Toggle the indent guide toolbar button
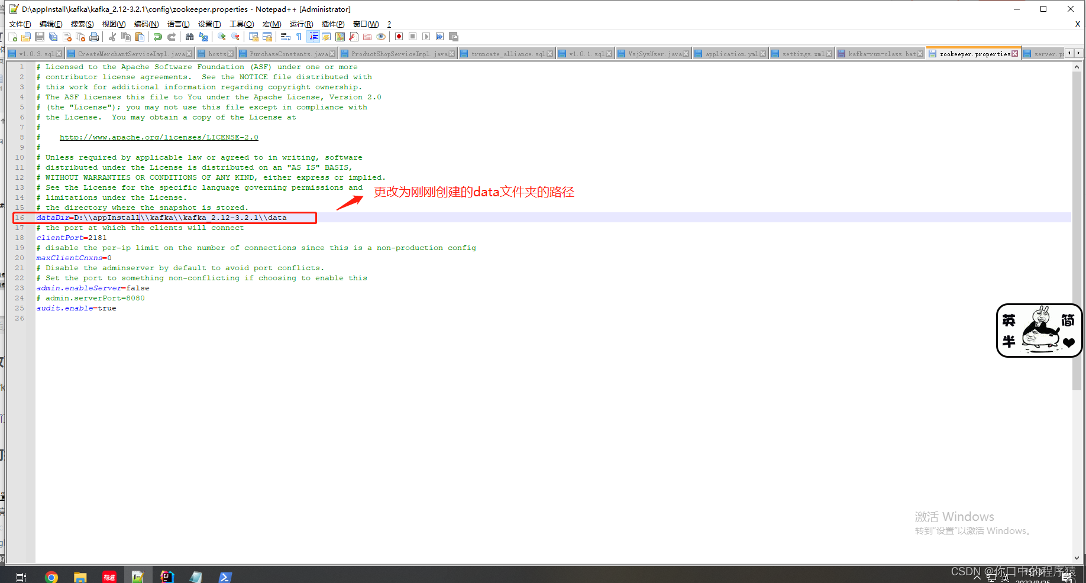The width and height of the screenshot is (1086, 583). [x=313, y=37]
